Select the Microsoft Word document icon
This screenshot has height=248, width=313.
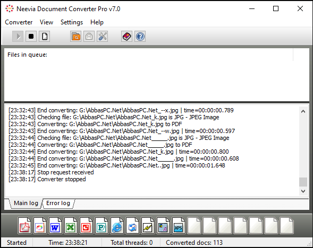point(55,226)
